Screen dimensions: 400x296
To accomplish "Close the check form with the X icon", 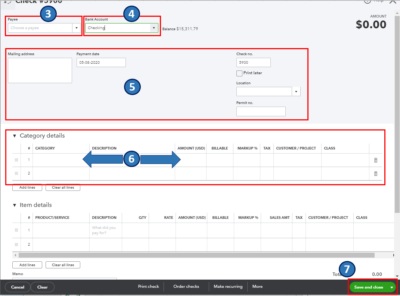I will pos(393,2).
